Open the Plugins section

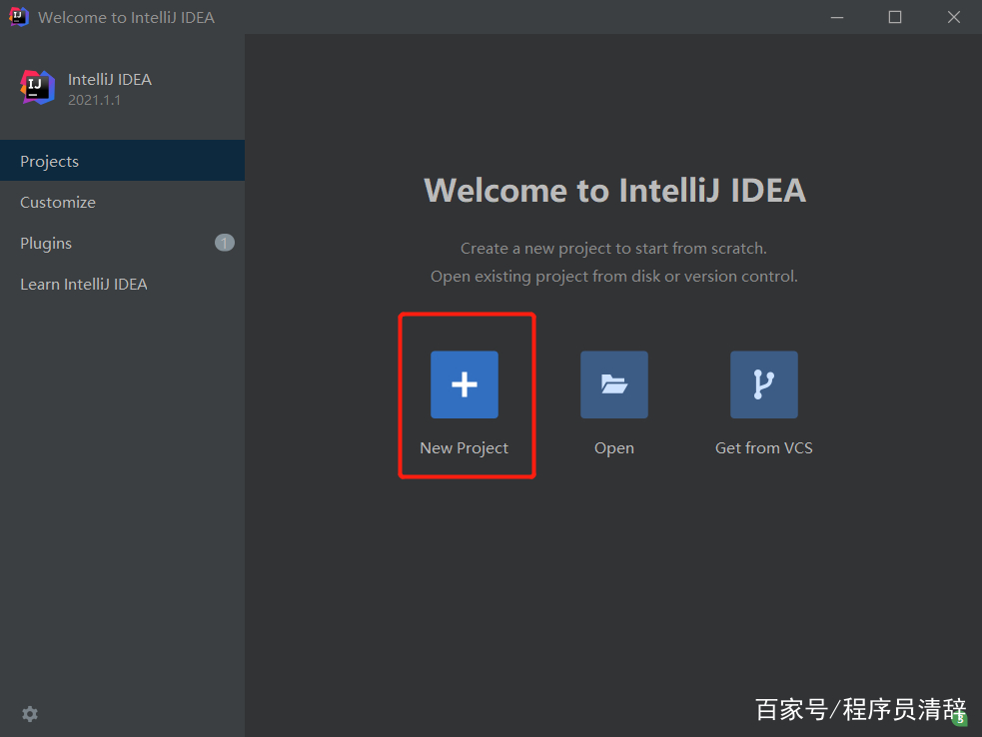point(46,243)
